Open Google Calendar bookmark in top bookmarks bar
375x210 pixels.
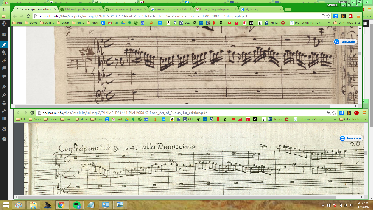[x=143, y=23]
